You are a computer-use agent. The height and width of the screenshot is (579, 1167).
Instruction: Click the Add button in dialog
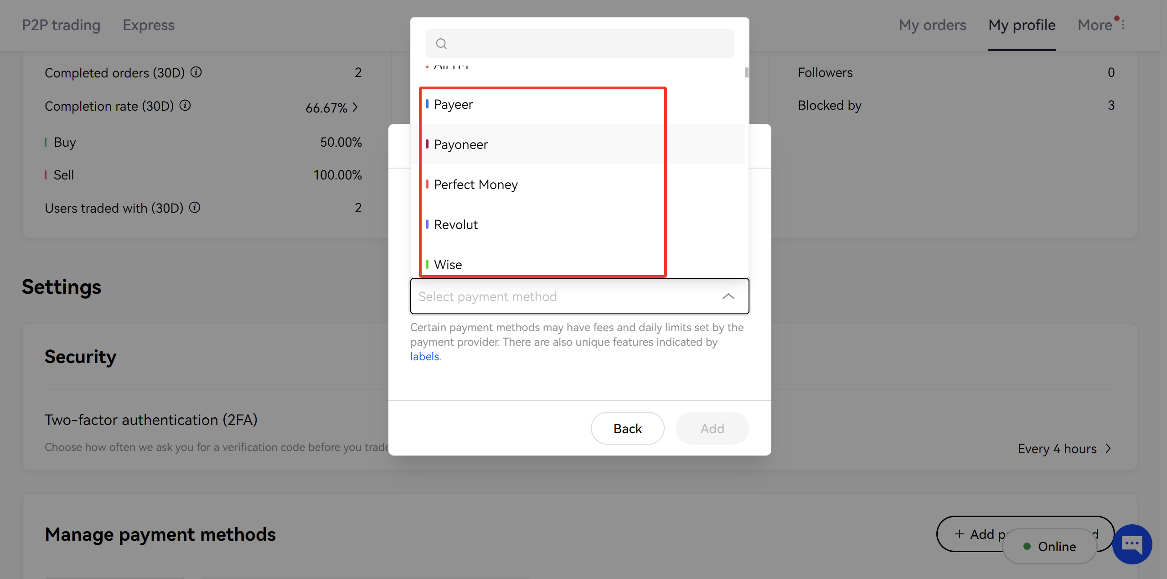click(x=712, y=429)
